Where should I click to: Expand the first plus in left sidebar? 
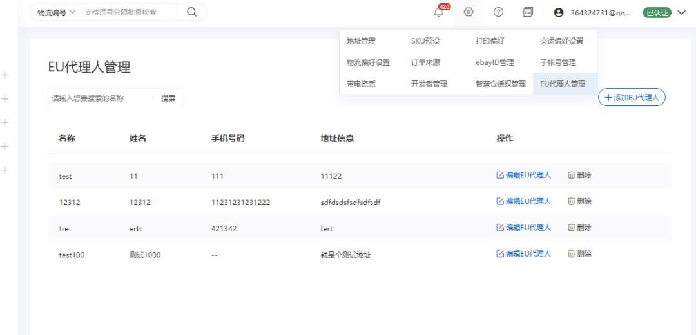(x=5, y=75)
